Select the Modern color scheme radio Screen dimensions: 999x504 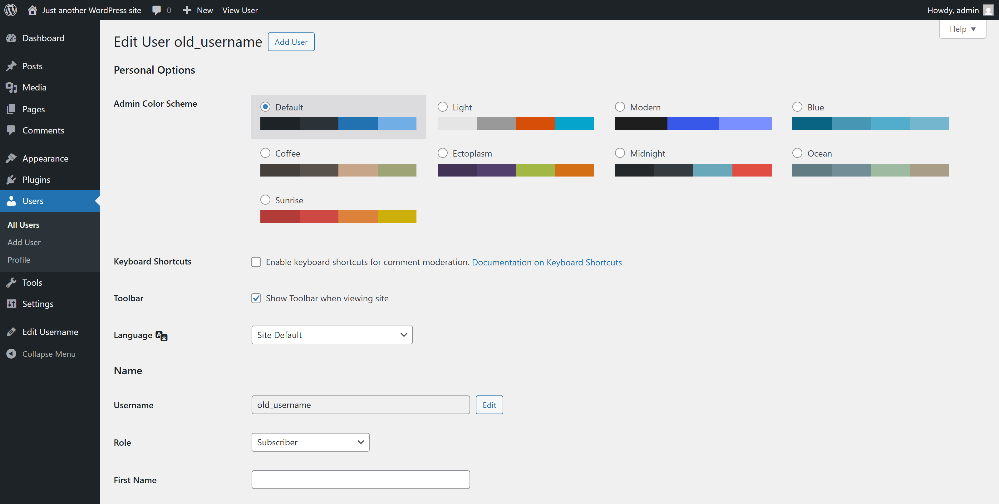[620, 107]
